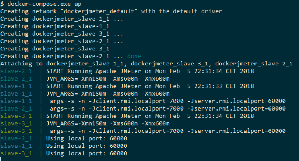Screen dimensions: 299x161
Task: Select the first slave-3_1 START line
Action: pyautogui.click(x=127, y=116)
